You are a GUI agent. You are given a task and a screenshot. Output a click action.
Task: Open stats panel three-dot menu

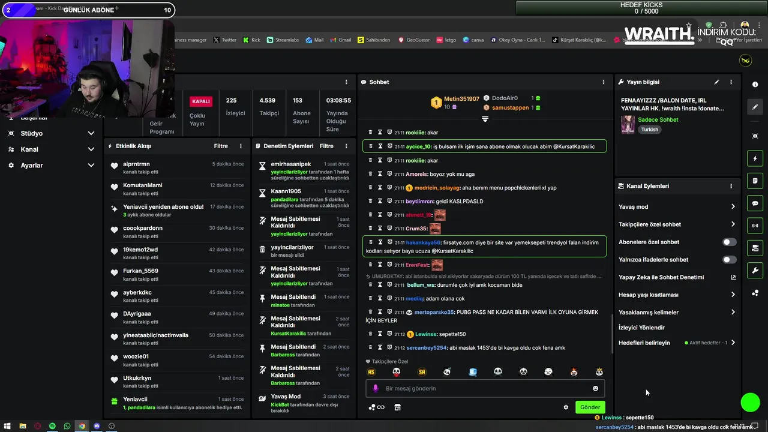coord(346,82)
